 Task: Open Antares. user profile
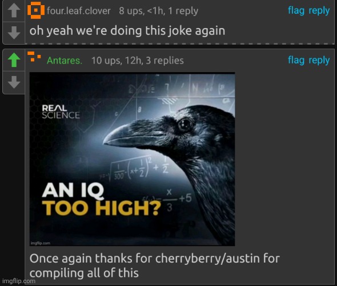(x=65, y=61)
